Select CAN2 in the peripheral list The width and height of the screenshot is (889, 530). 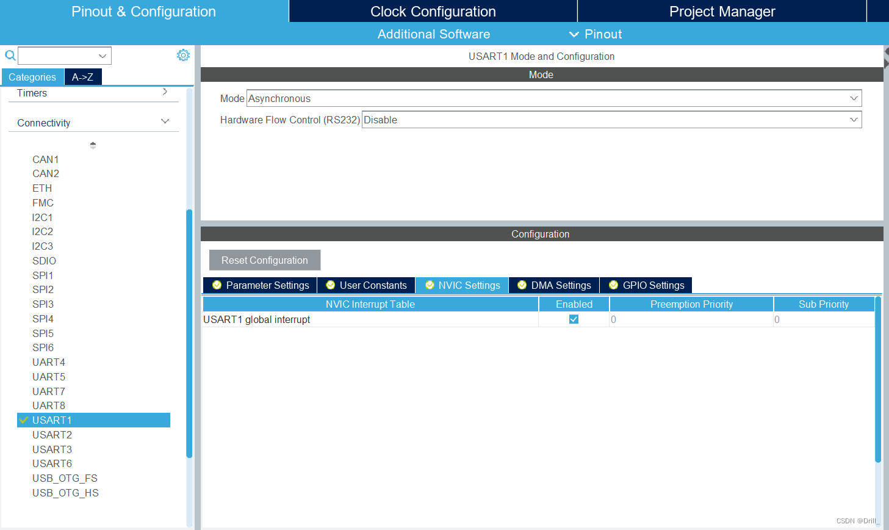point(46,173)
